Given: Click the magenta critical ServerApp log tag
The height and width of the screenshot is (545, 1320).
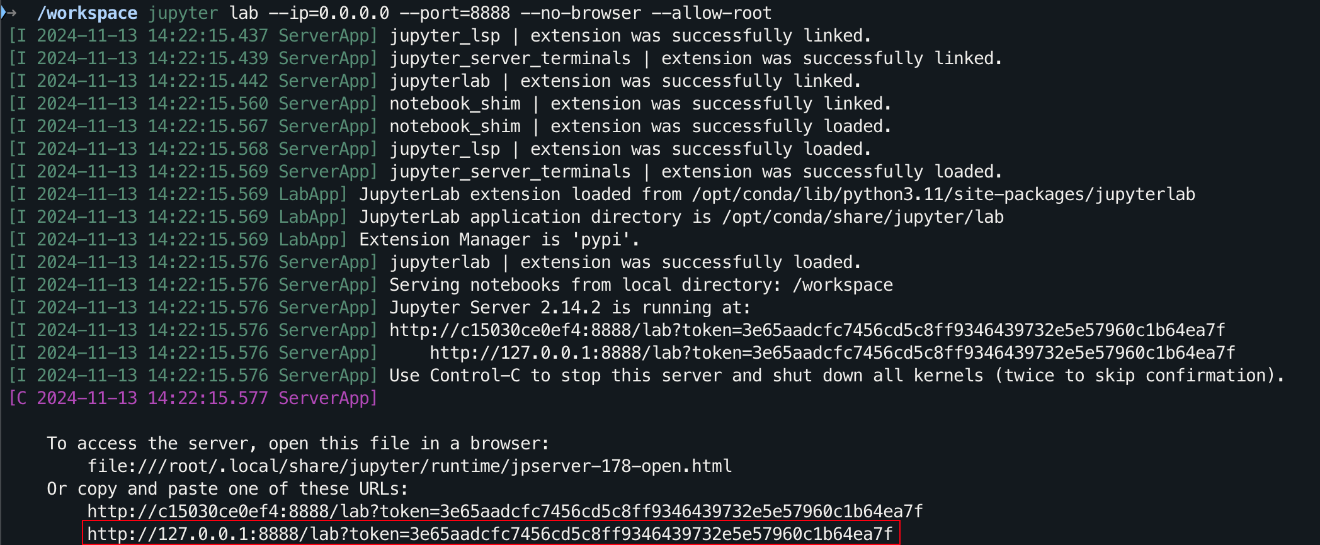Looking at the screenshot, I should coord(193,398).
